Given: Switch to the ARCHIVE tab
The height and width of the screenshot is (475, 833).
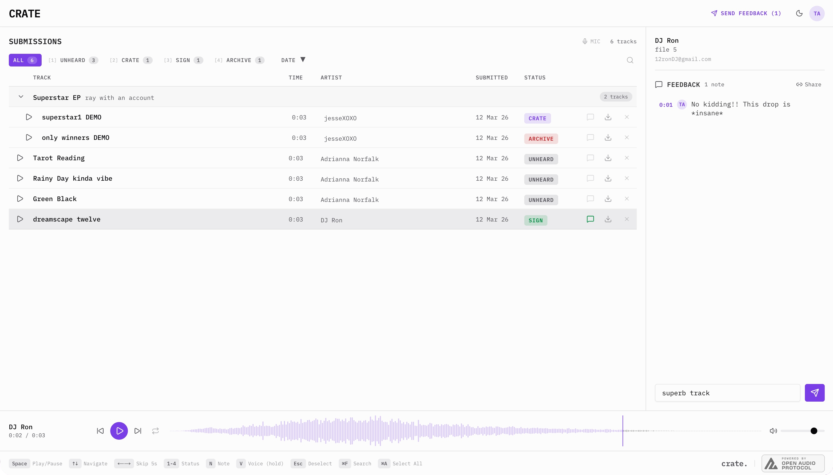Looking at the screenshot, I should pyautogui.click(x=239, y=60).
